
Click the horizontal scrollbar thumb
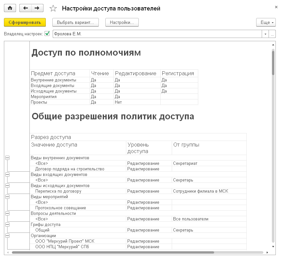point(113,252)
